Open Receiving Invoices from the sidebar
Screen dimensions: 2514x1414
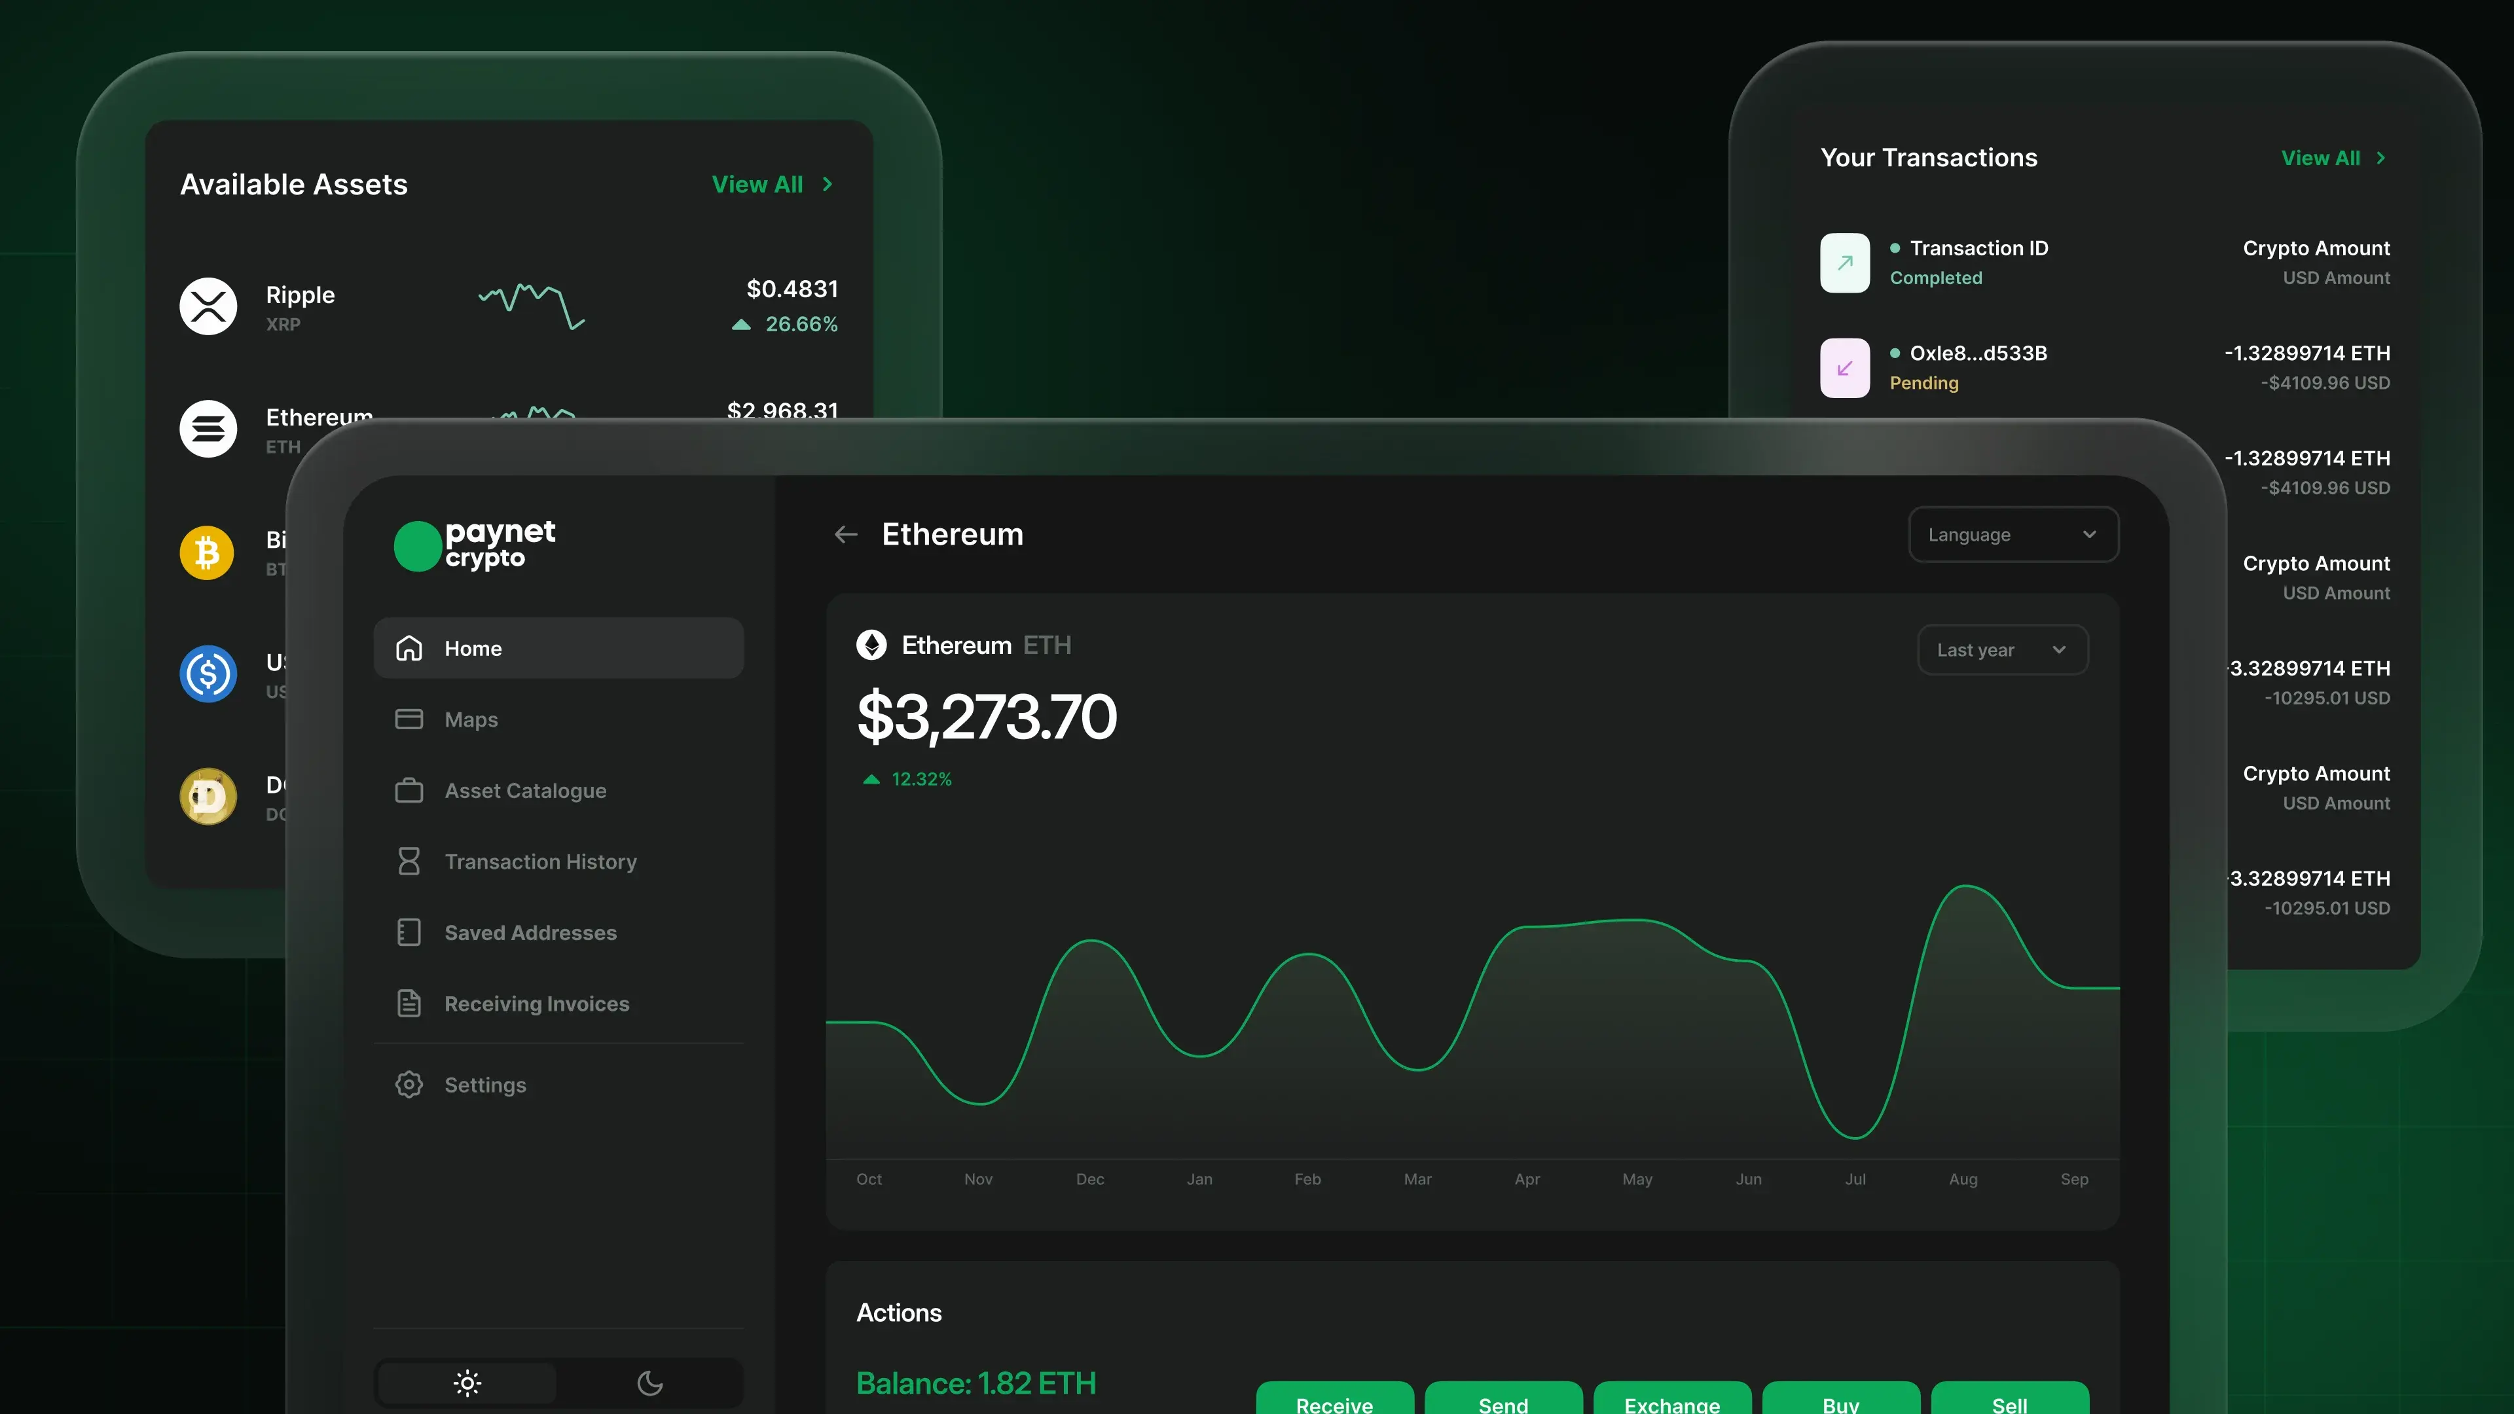coord(558,1003)
